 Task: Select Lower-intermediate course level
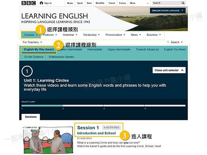coord(71,49)
